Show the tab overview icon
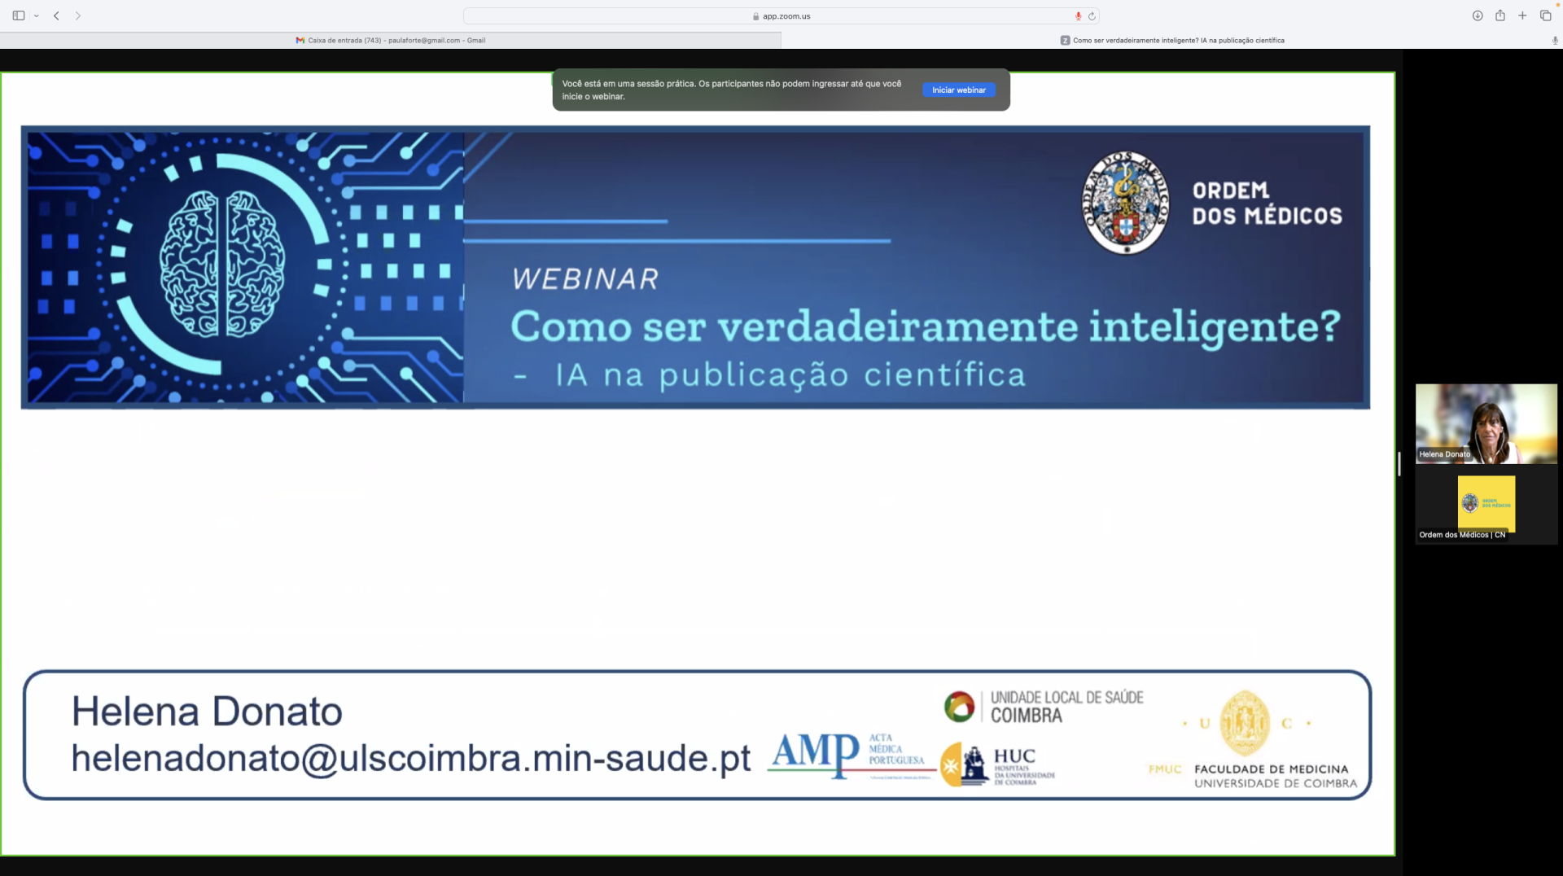 pyautogui.click(x=1545, y=15)
